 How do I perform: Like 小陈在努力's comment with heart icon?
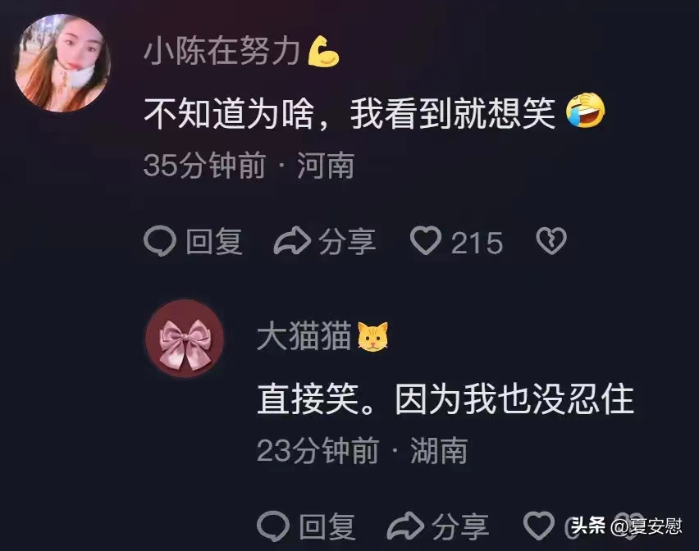(x=426, y=240)
